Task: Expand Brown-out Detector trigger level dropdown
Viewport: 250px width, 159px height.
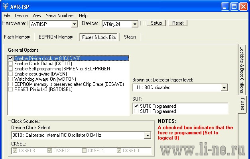Action: (x=224, y=87)
